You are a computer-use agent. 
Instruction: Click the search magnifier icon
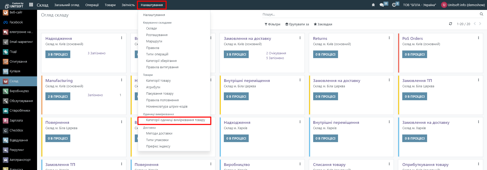(481, 14)
